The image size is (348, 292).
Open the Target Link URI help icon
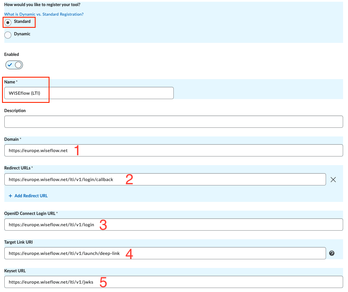point(332,253)
